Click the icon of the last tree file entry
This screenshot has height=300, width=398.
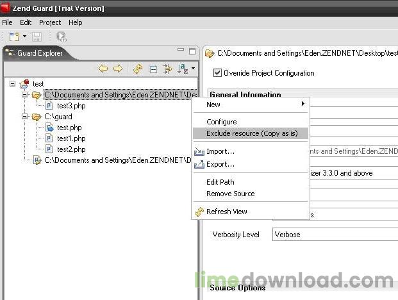pyautogui.click(x=37, y=160)
